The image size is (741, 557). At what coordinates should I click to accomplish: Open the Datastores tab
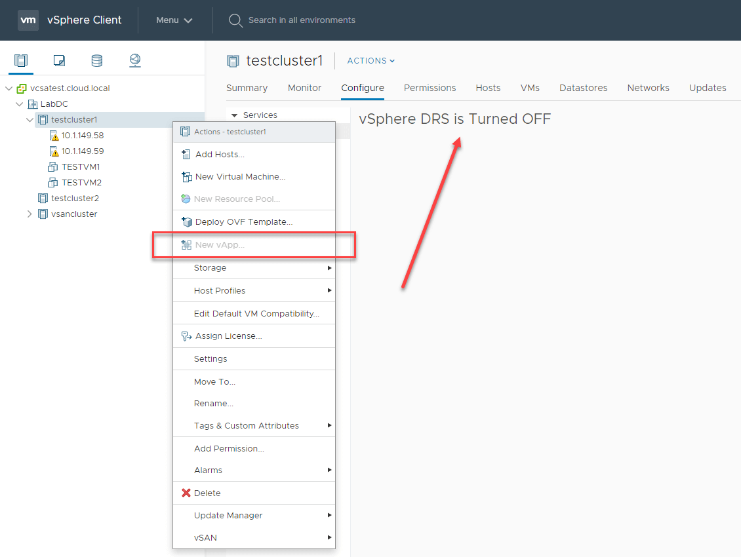pyautogui.click(x=583, y=88)
